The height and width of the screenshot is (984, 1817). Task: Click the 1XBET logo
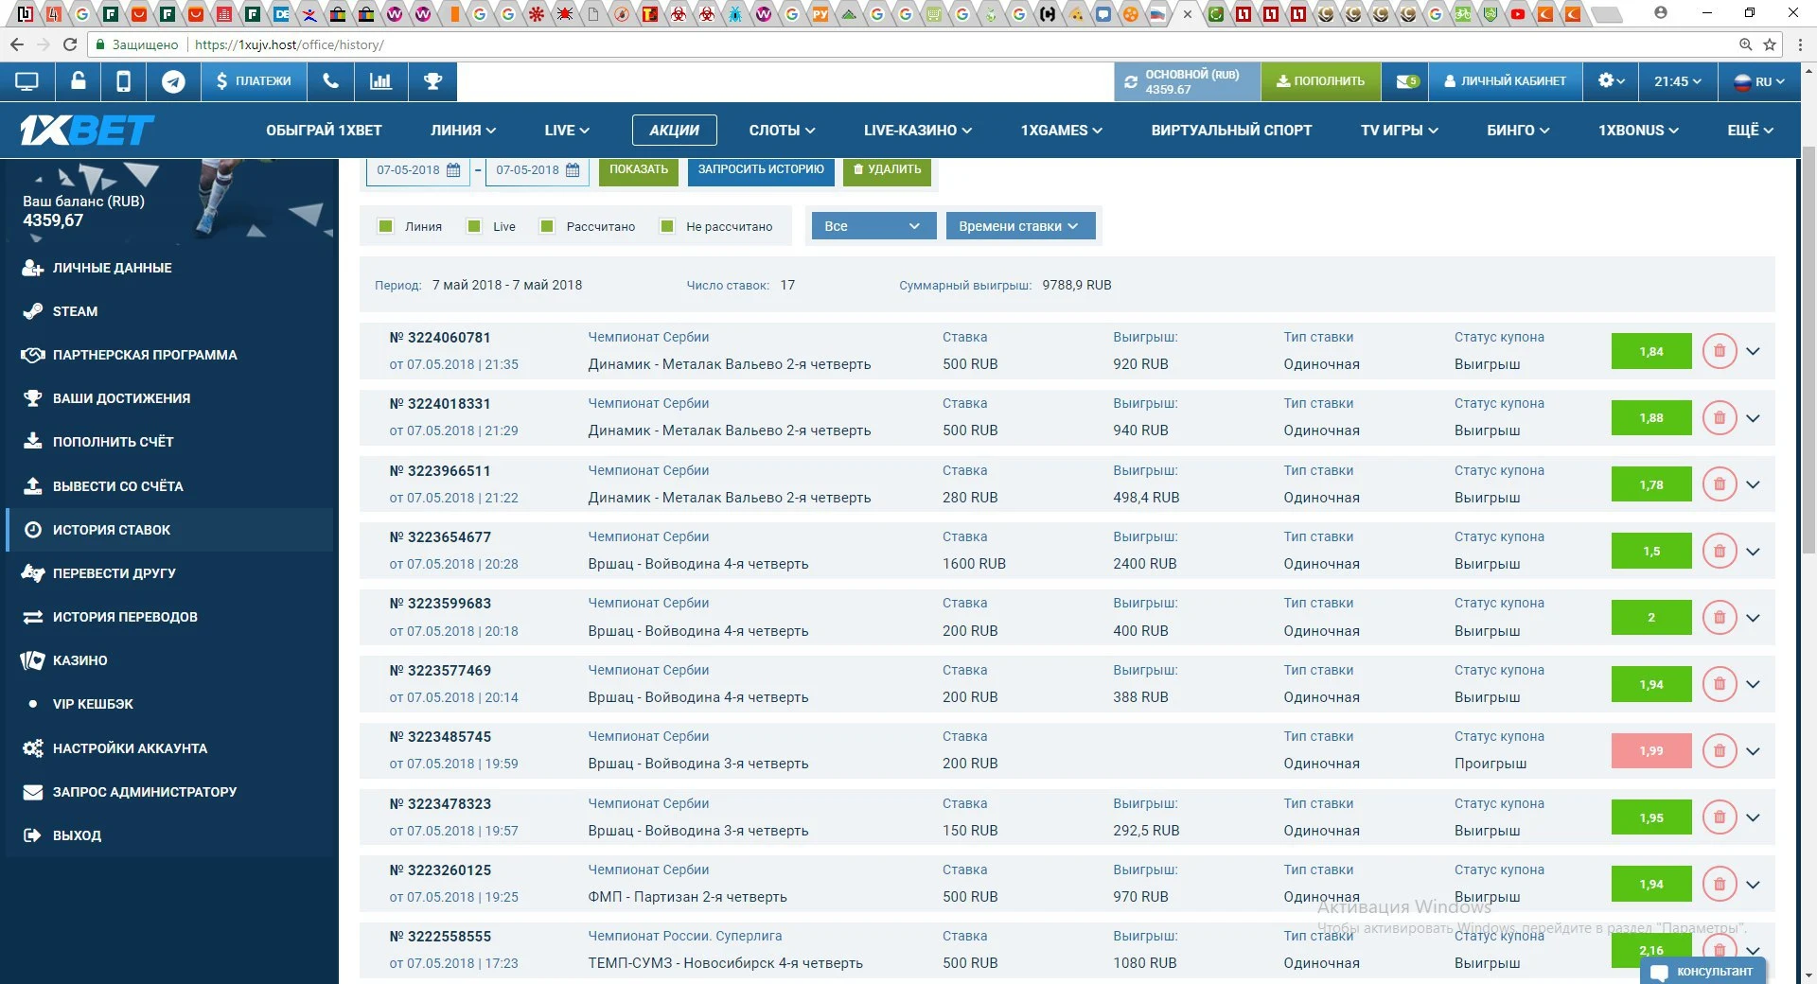[87, 131]
